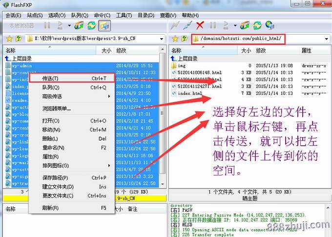
Task: Click the right pane transfer play icon
Action: [226, 25]
